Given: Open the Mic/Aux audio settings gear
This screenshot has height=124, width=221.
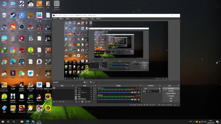Looking at the screenshot, I should pos(139,92).
